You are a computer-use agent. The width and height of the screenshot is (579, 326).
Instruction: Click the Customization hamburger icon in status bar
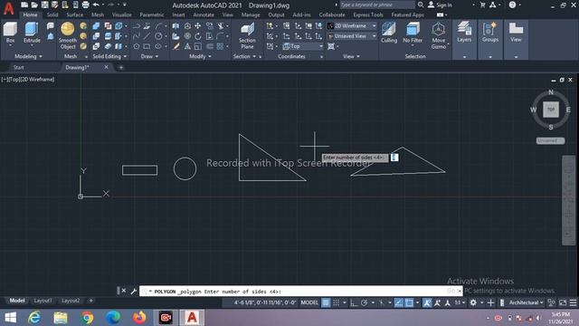[573, 302]
